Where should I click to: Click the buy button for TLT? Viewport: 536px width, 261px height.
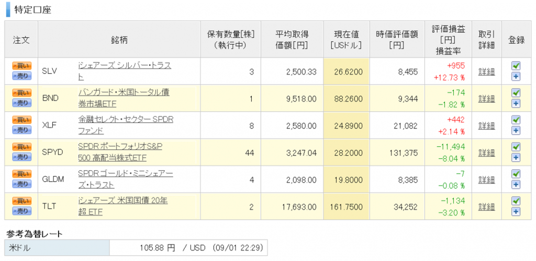[x=21, y=201]
